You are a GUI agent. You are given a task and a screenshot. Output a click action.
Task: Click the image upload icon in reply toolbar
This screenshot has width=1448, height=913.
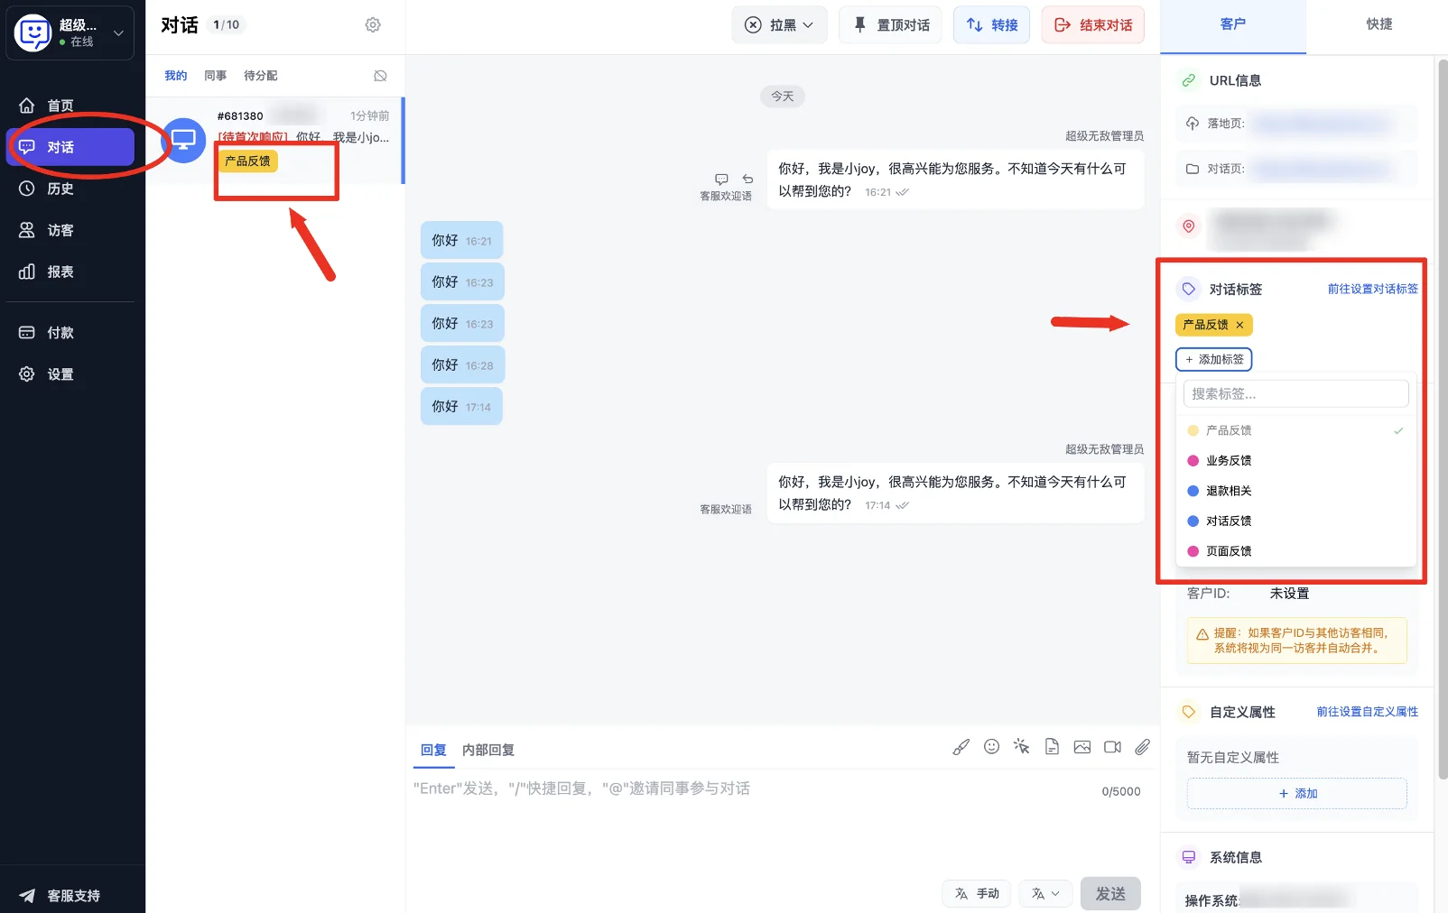(x=1081, y=747)
